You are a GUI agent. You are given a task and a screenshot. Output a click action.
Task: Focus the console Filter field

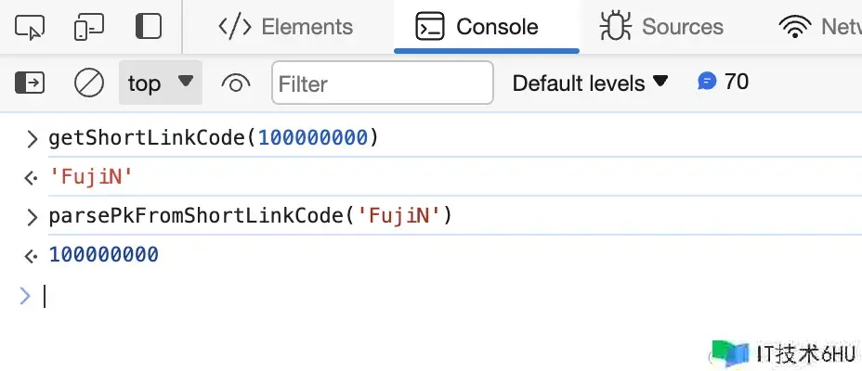[x=382, y=83]
